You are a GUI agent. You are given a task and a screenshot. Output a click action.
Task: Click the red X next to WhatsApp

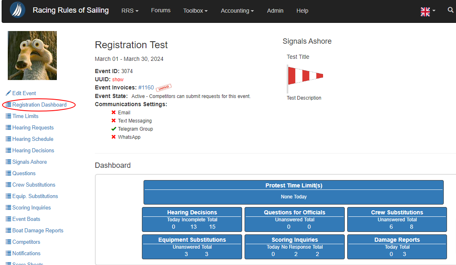tap(114, 137)
